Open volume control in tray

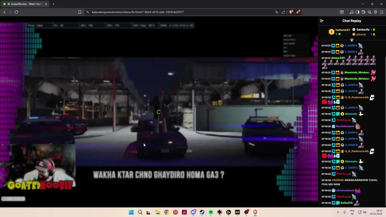(365, 212)
